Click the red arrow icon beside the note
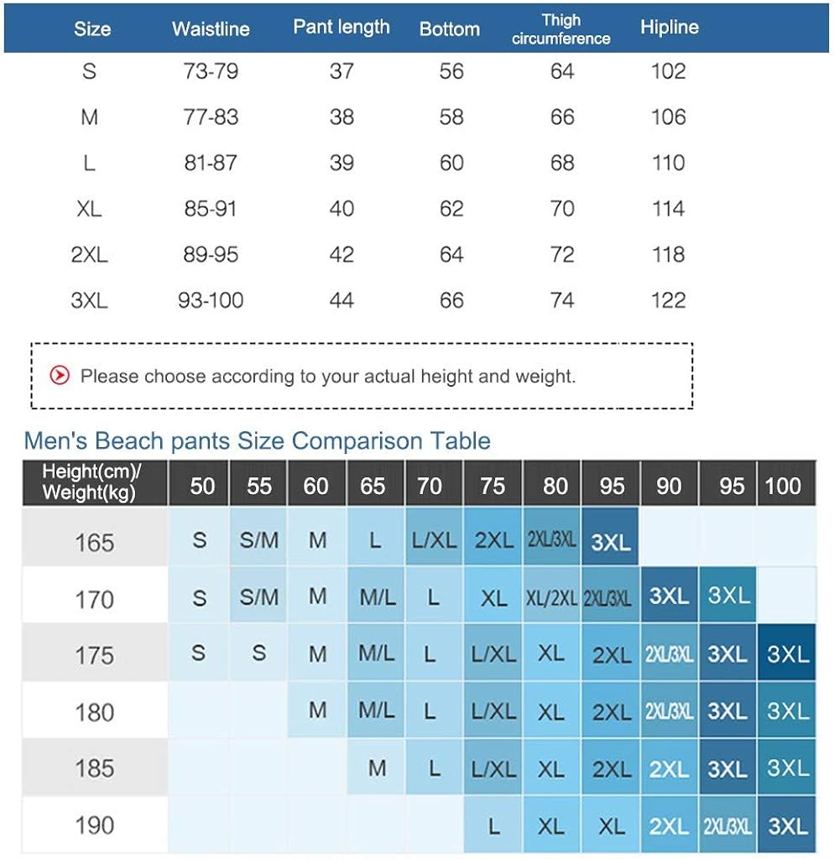This screenshot has height=859, width=834. point(60,376)
